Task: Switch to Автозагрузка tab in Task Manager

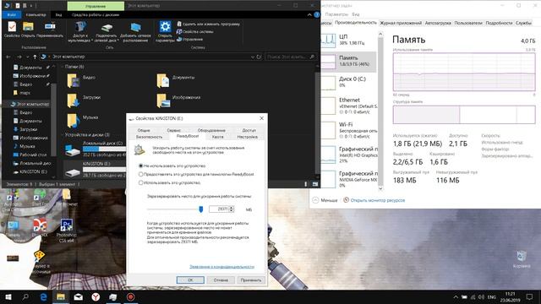Action: point(438,23)
